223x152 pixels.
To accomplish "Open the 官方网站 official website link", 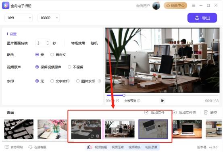I will pos(14,147).
